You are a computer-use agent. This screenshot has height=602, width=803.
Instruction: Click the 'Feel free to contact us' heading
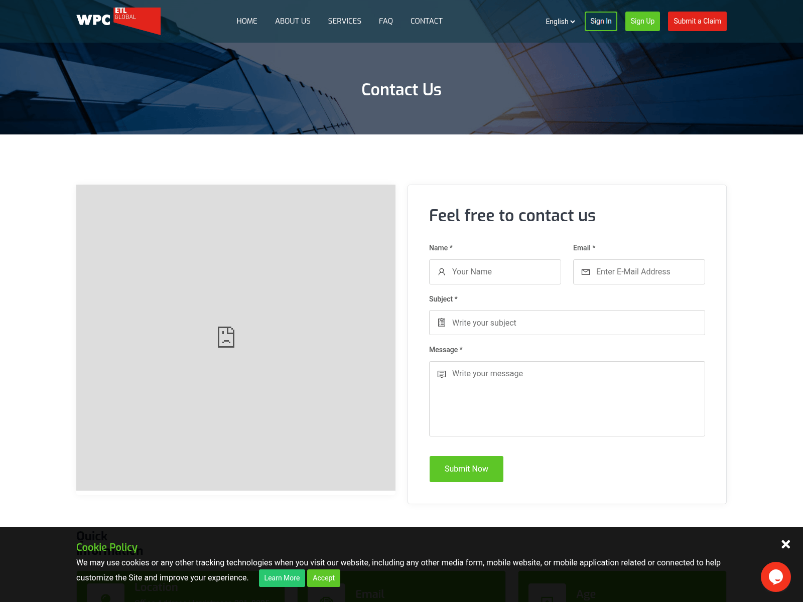(x=512, y=216)
